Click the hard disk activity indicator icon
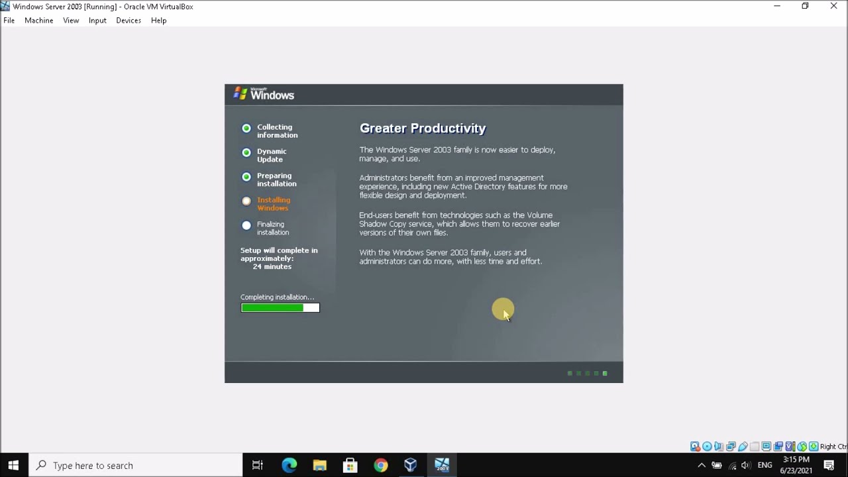 [695, 447]
